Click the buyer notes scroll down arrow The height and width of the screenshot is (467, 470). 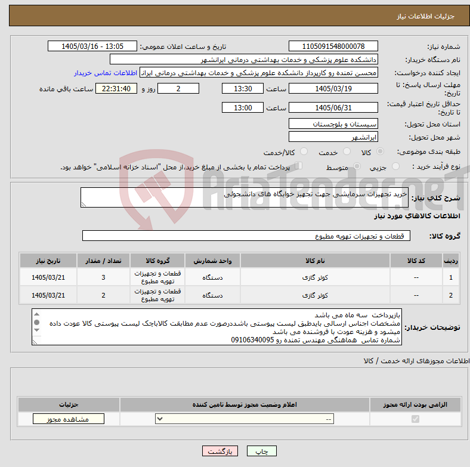click(x=37, y=330)
